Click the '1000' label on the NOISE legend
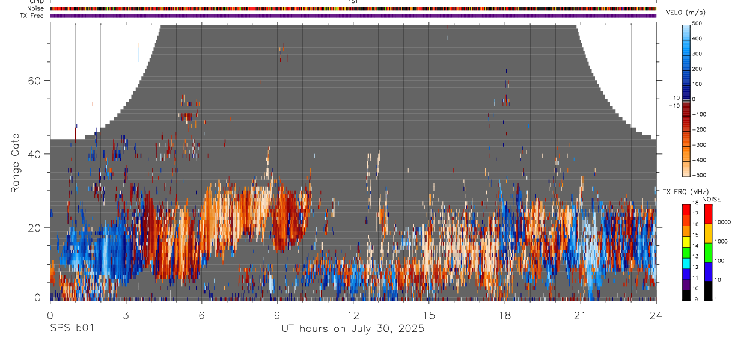The width and height of the screenshot is (738, 341). pos(721,242)
